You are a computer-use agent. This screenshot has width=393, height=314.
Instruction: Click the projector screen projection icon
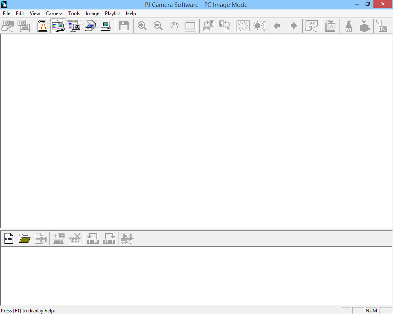click(x=312, y=26)
